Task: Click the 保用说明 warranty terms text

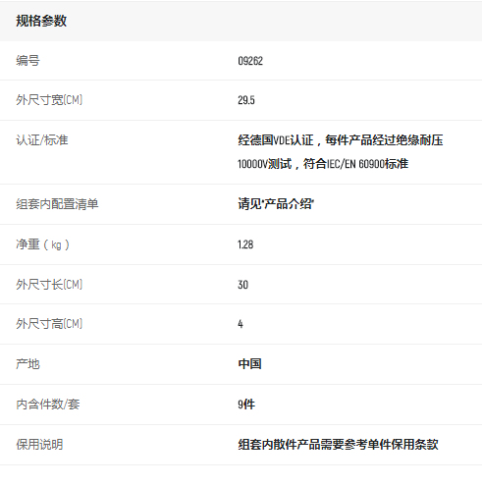Action: [338, 445]
